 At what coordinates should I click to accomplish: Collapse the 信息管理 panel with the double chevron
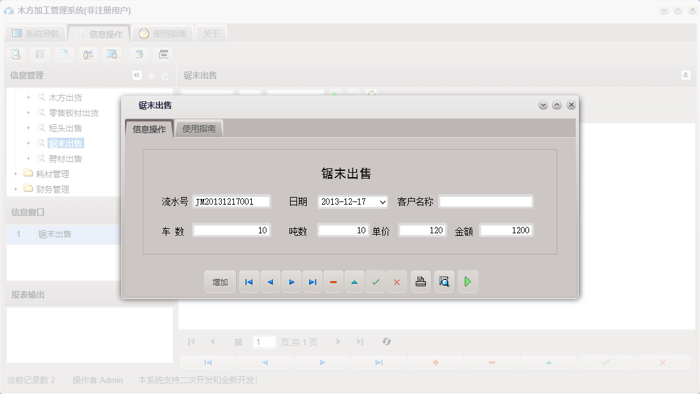(x=136, y=75)
